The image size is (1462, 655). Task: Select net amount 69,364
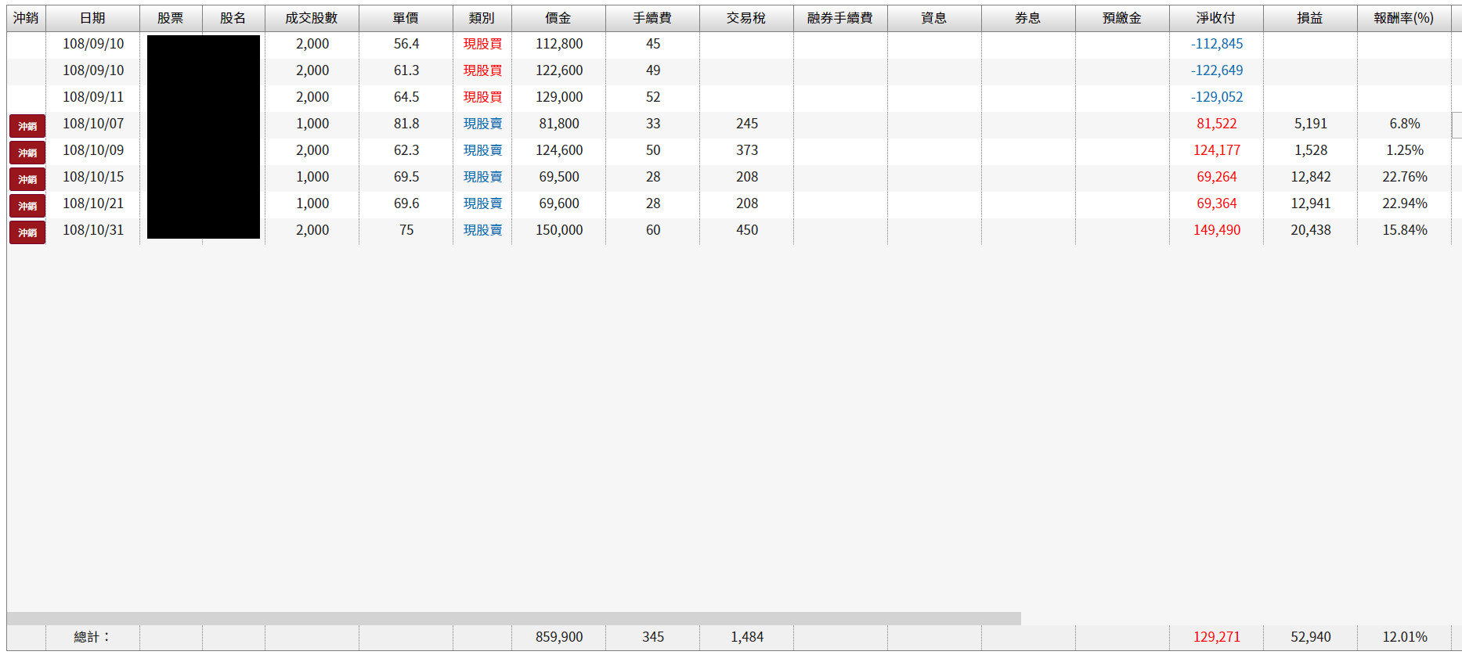coord(1217,203)
